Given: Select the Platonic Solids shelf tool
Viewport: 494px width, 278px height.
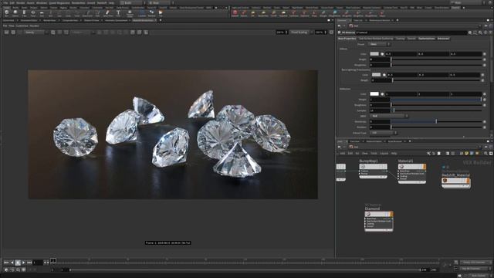Looking at the screenshot, I should pos(130,13).
